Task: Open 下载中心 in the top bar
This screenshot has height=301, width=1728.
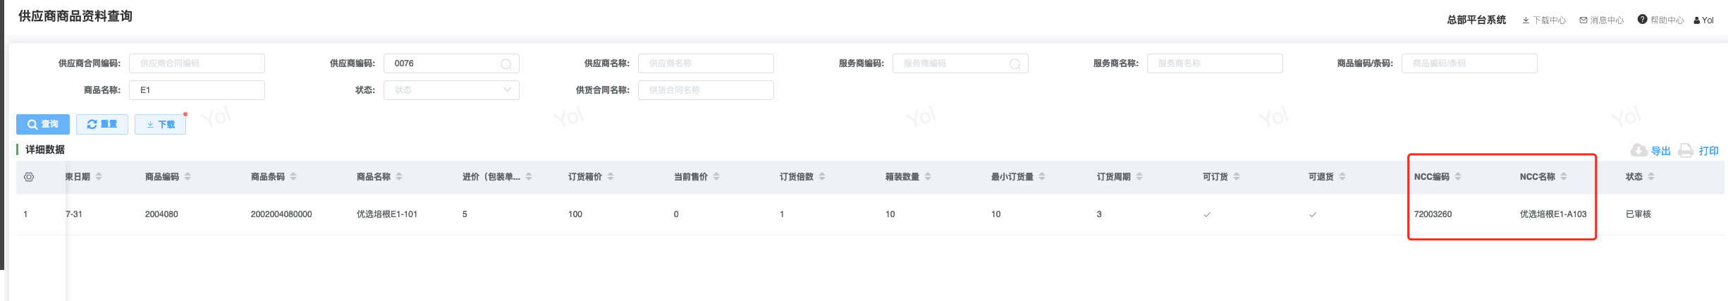Action: pyautogui.click(x=1544, y=20)
